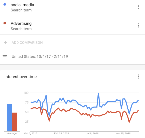
Task: Open Interest over time chart options
Action: pyautogui.click(x=138, y=77)
